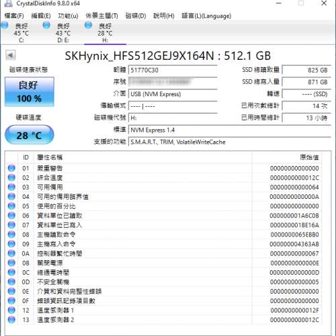Screen dimensions: 336x336
Task: Click the status orb for attribute 02
Action: click(11, 177)
